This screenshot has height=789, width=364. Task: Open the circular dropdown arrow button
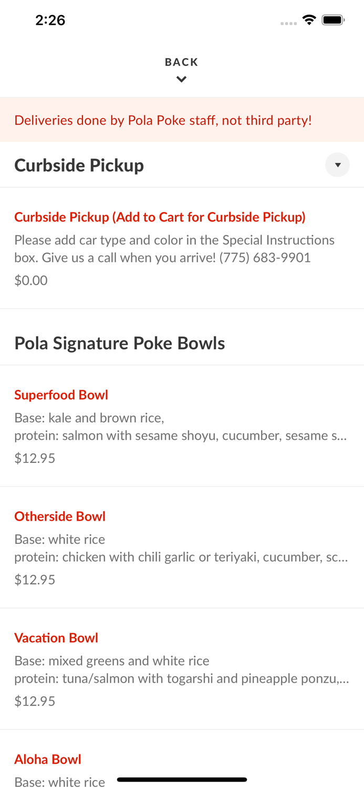pyautogui.click(x=338, y=165)
